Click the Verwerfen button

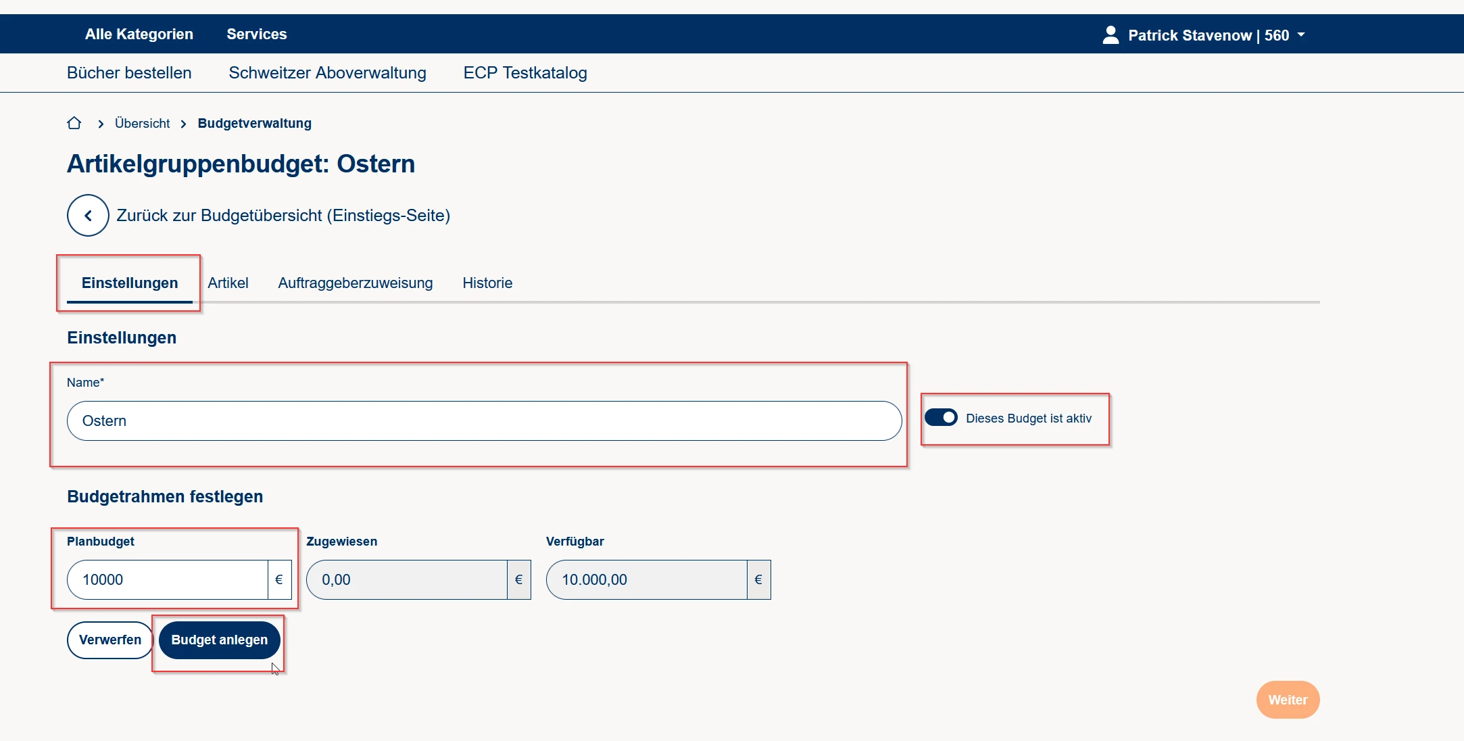click(110, 640)
